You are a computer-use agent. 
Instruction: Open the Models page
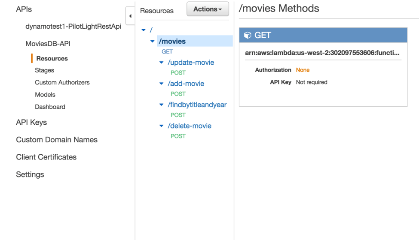click(x=45, y=95)
